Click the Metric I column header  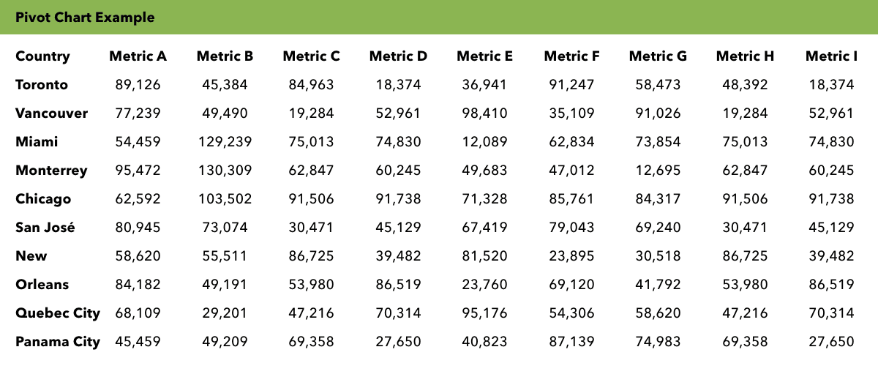831,56
